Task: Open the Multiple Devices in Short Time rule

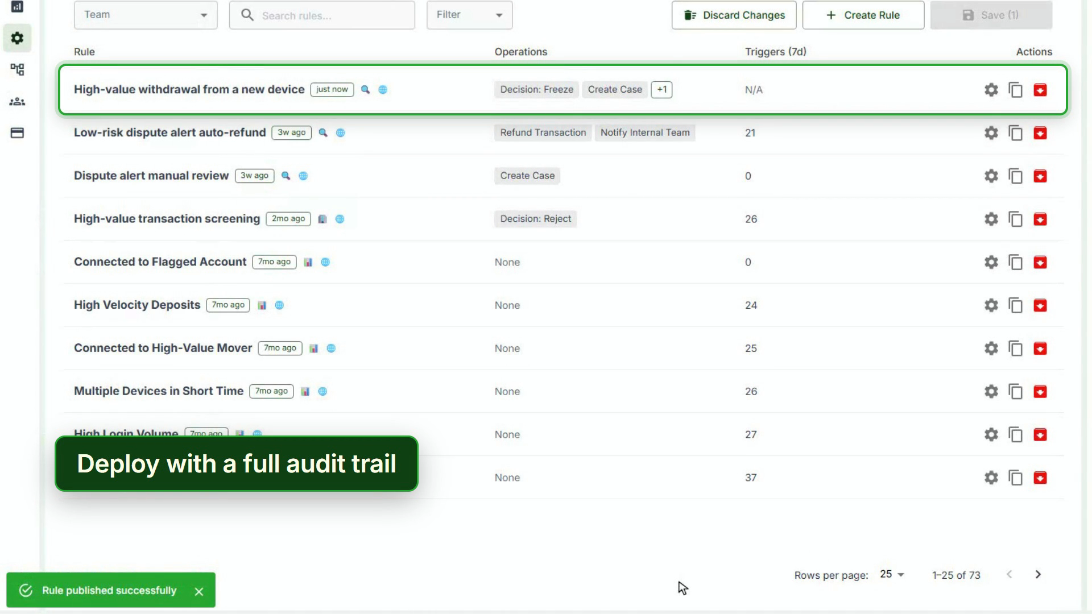Action: [159, 391]
